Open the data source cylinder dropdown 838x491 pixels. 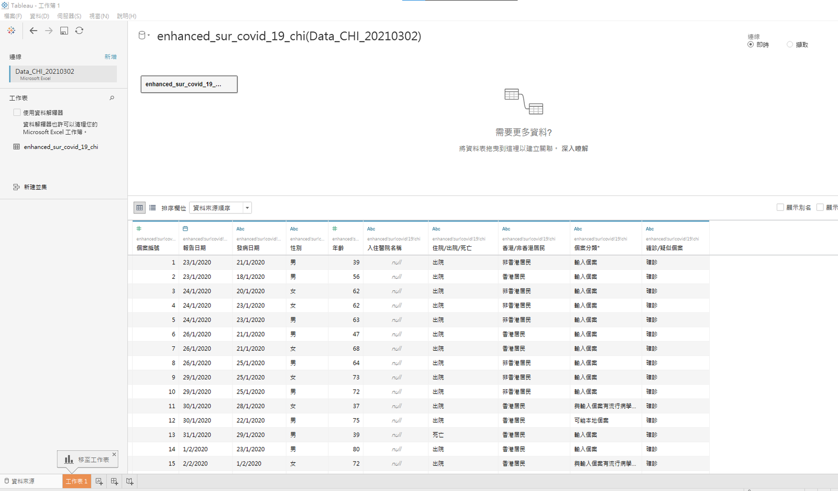[143, 36]
